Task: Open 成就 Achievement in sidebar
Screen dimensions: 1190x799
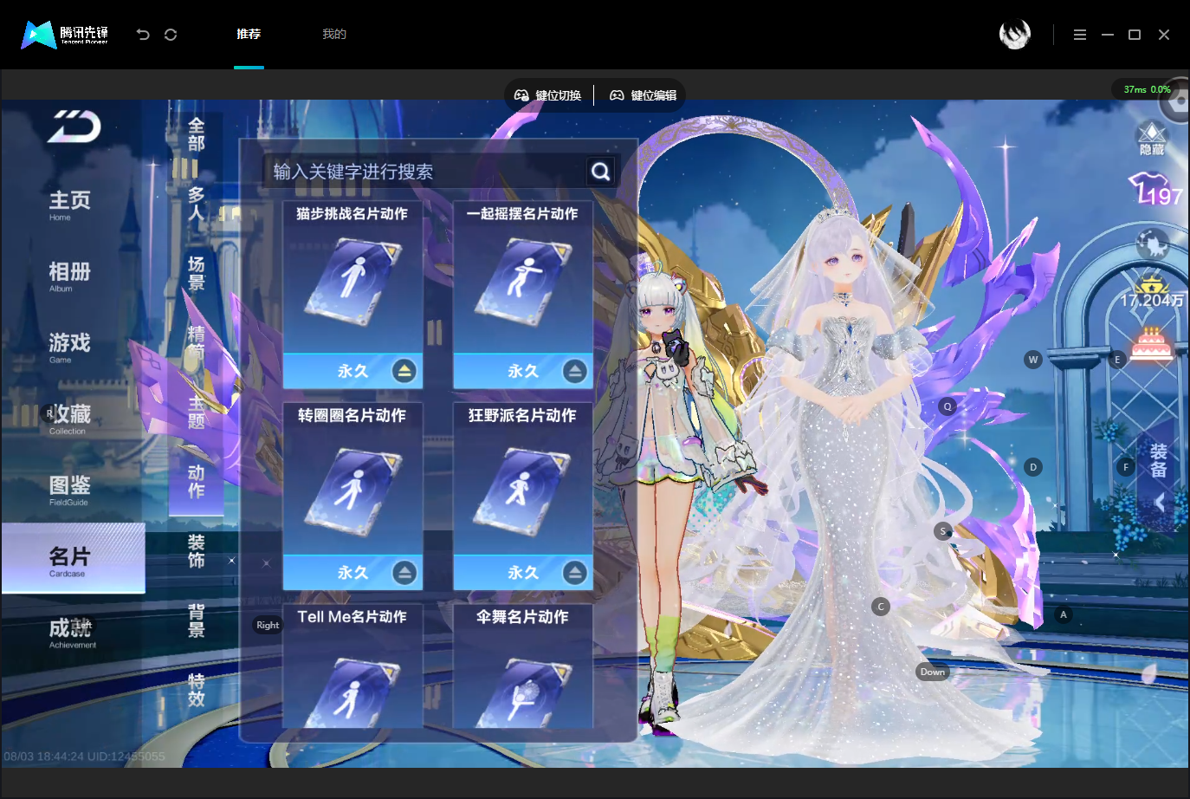Action: coord(72,632)
